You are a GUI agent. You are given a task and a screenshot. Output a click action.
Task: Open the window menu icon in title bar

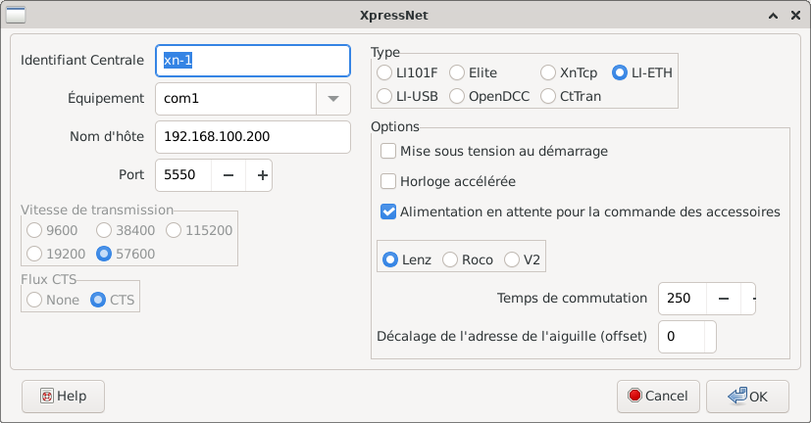coord(17,16)
